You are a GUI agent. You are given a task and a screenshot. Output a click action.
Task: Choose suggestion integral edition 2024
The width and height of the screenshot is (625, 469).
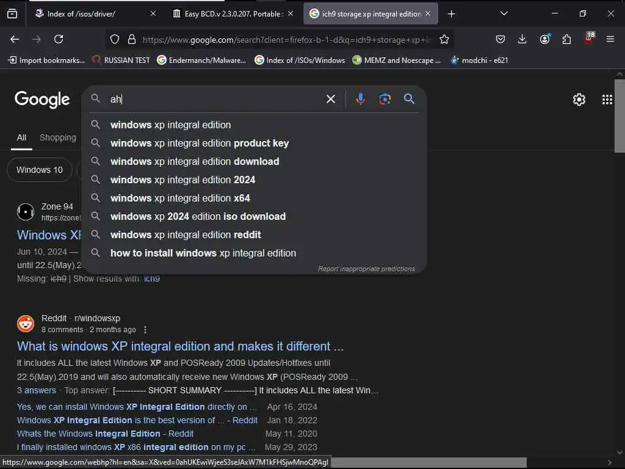click(255, 180)
